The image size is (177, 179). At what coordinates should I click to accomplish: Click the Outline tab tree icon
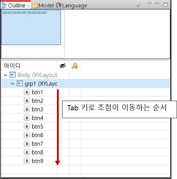tap(4, 5)
